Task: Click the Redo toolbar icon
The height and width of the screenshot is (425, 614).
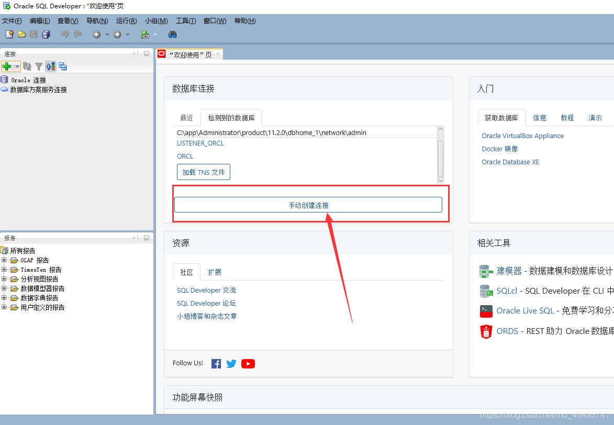Action: tap(77, 35)
